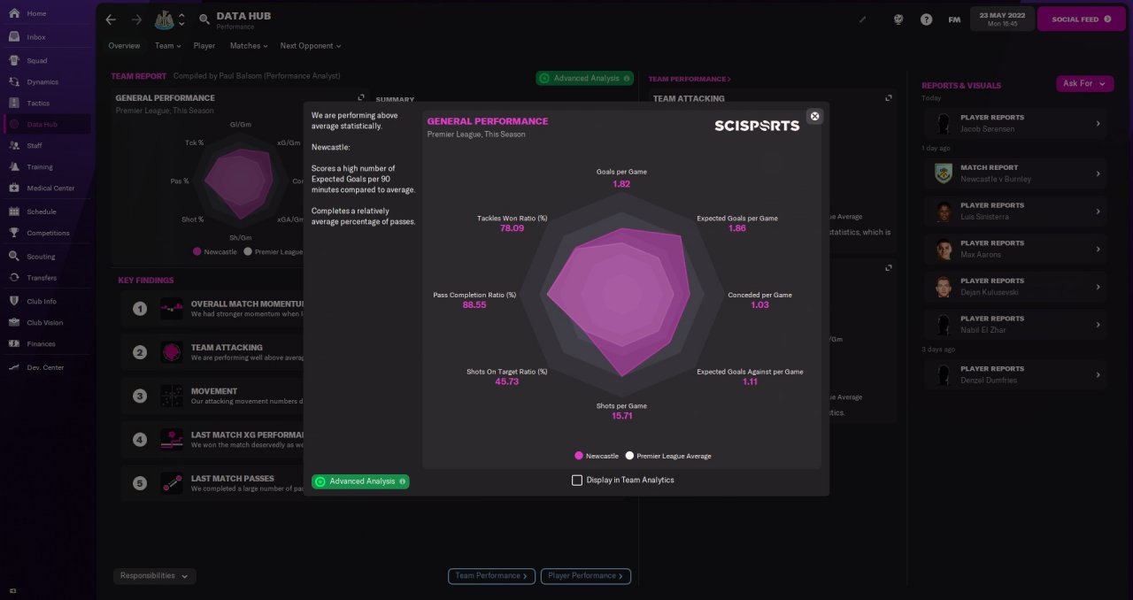Expand the Team Attacking panel icon
Viewport: 1133px width, 600px height.
coord(889,98)
